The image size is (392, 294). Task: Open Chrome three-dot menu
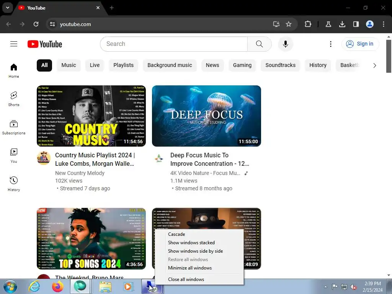click(x=383, y=24)
